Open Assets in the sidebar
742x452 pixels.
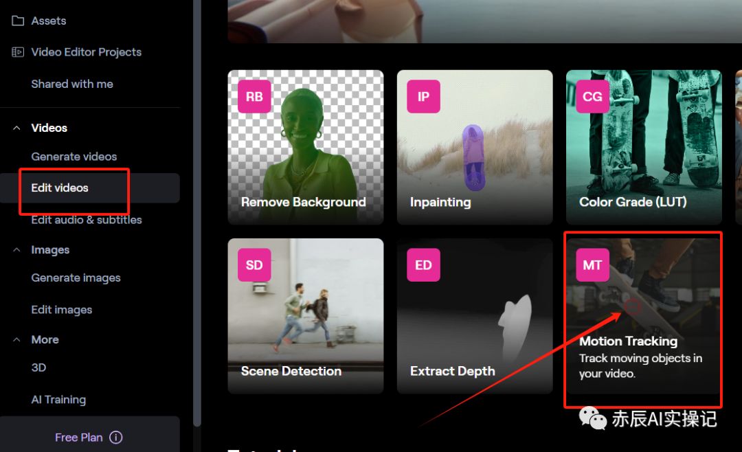point(48,21)
